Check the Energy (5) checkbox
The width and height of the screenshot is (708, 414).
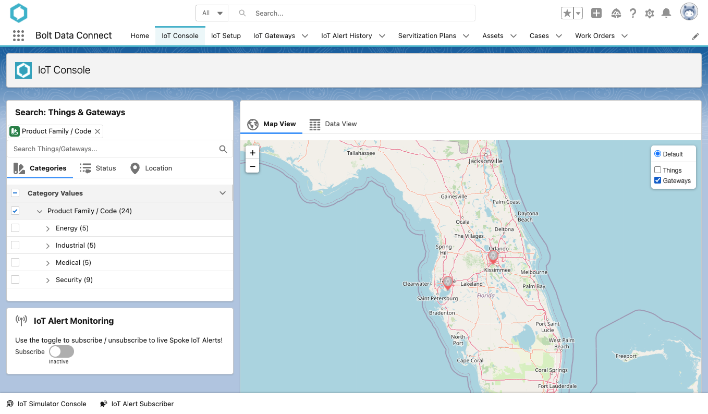15,228
